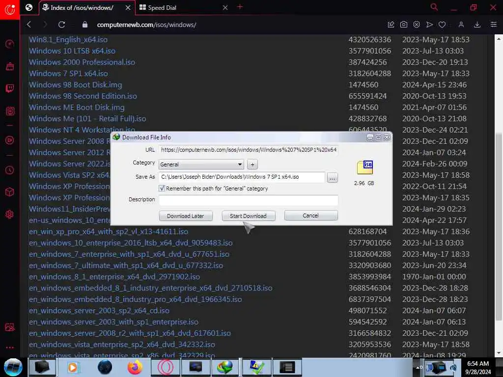Open the Category dropdown set to General
The width and height of the screenshot is (503, 377).
(201, 164)
